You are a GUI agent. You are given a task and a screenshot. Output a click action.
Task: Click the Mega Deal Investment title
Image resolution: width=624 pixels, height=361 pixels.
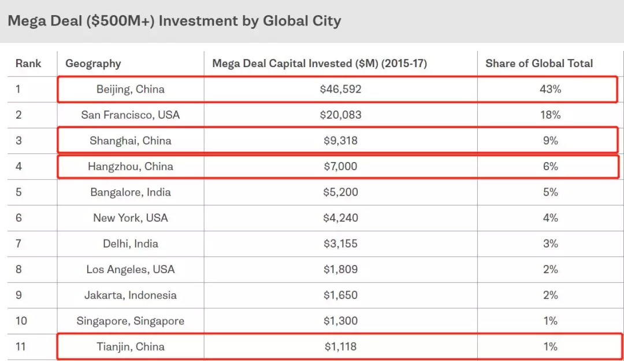174,21
